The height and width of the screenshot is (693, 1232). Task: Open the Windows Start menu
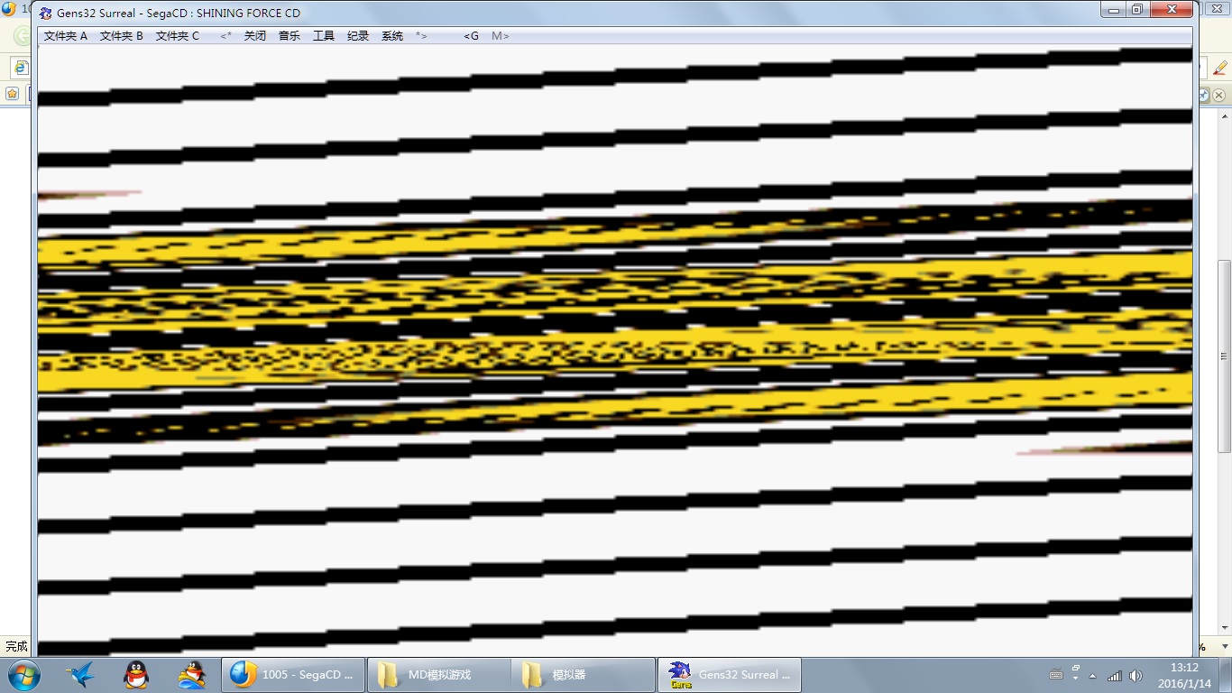pyautogui.click(x=23, y=675)
